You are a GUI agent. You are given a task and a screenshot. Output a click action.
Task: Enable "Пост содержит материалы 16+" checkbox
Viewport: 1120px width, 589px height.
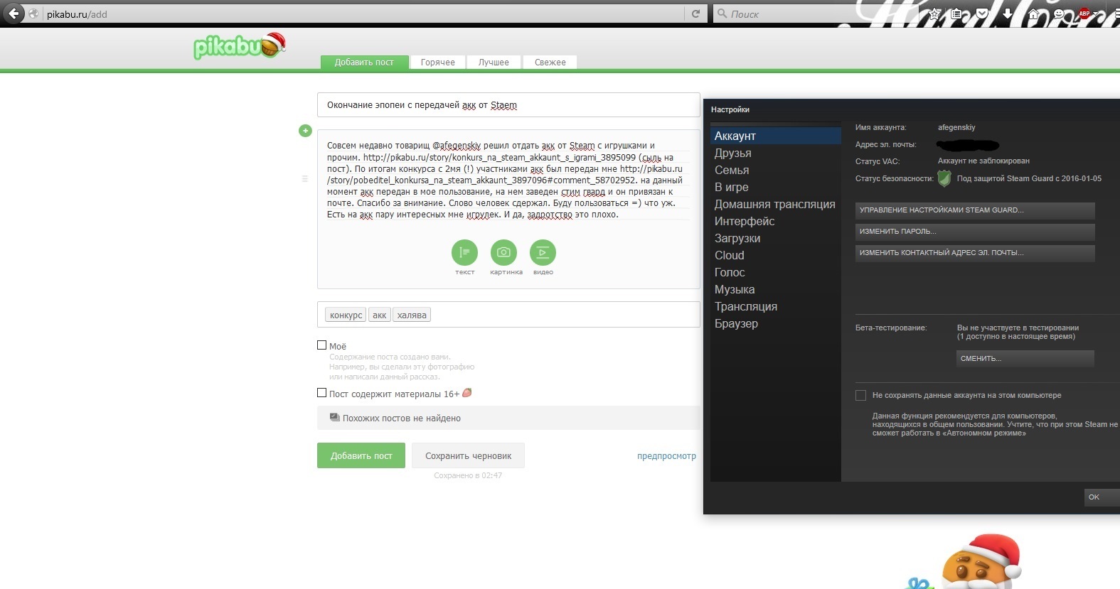(321, 393)
